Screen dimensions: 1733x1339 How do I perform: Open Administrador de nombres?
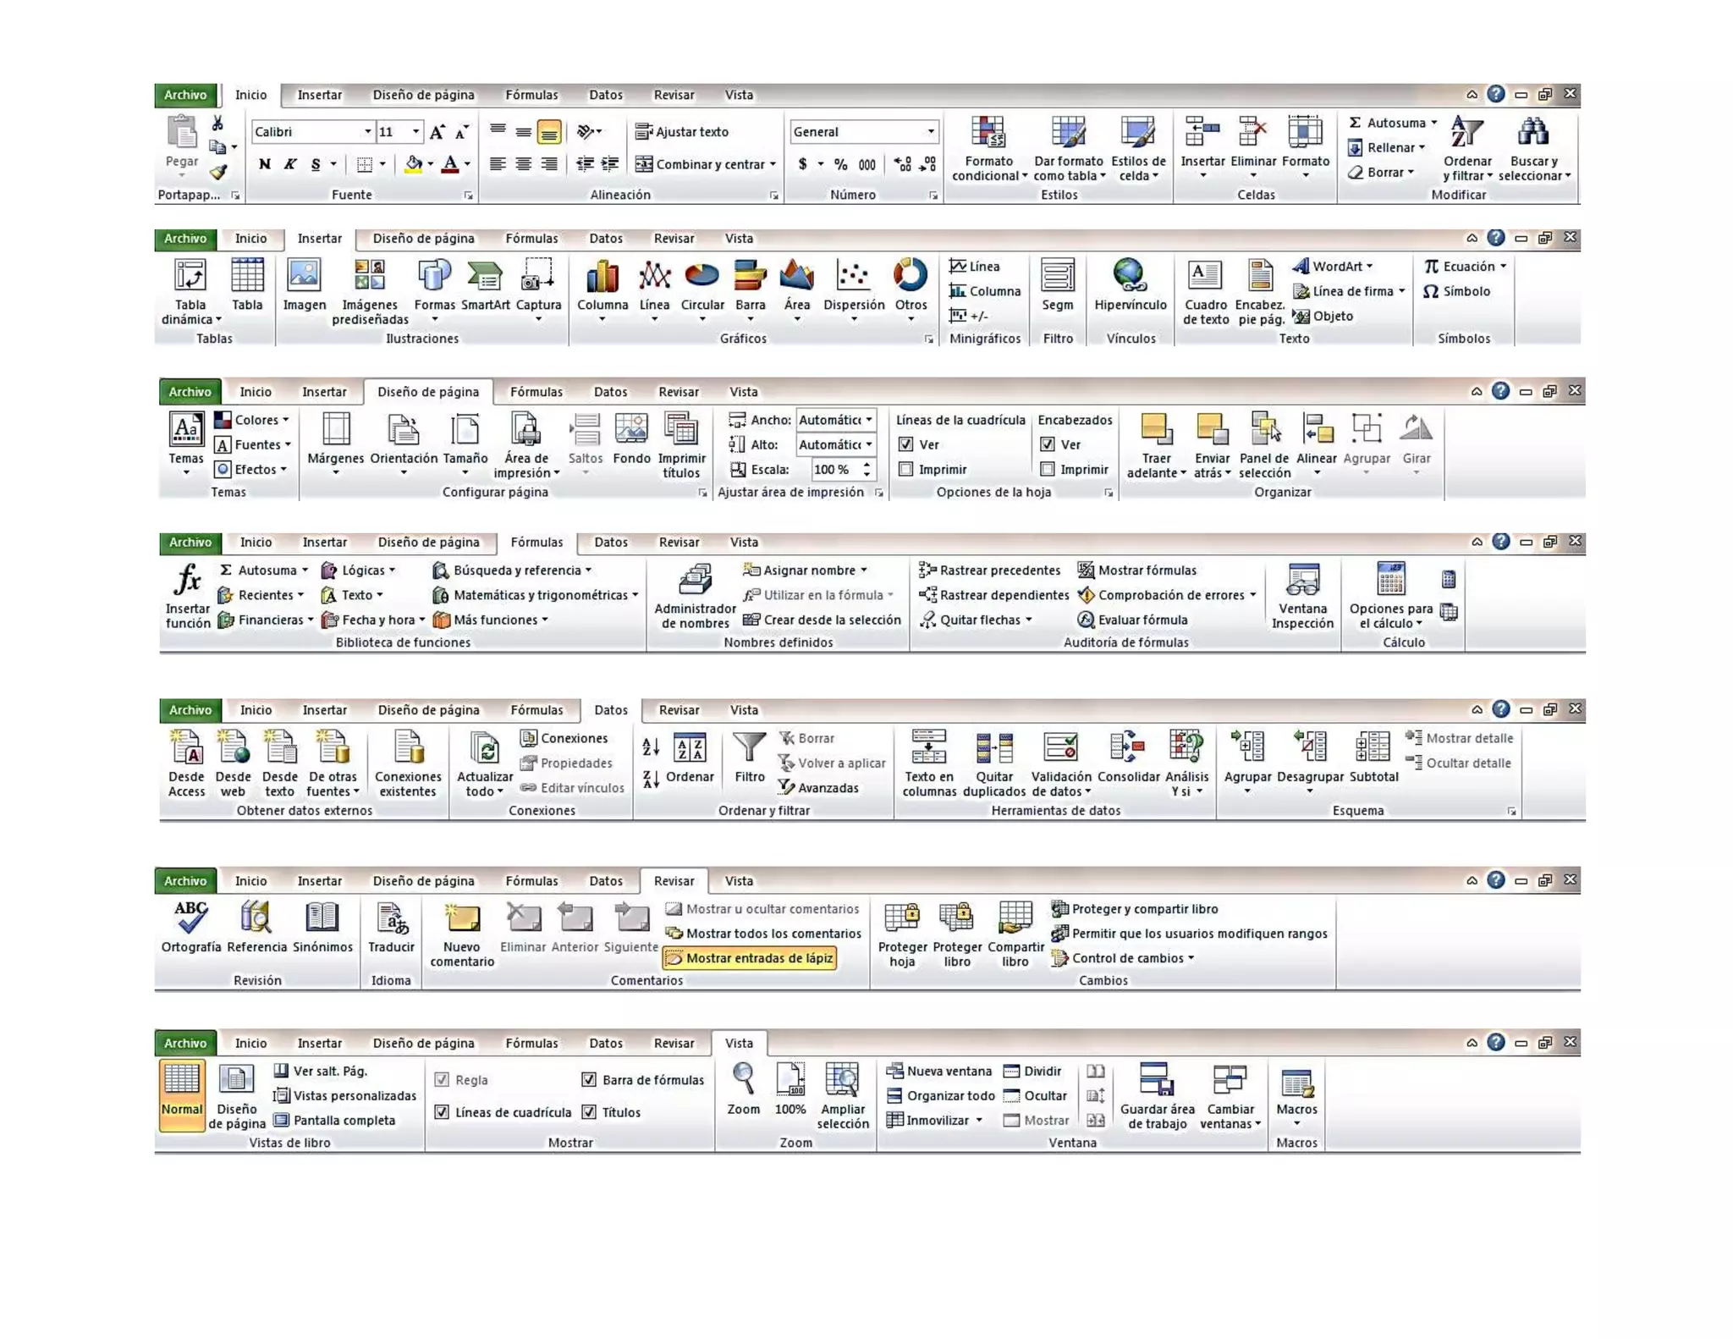(x=696, y=597)
